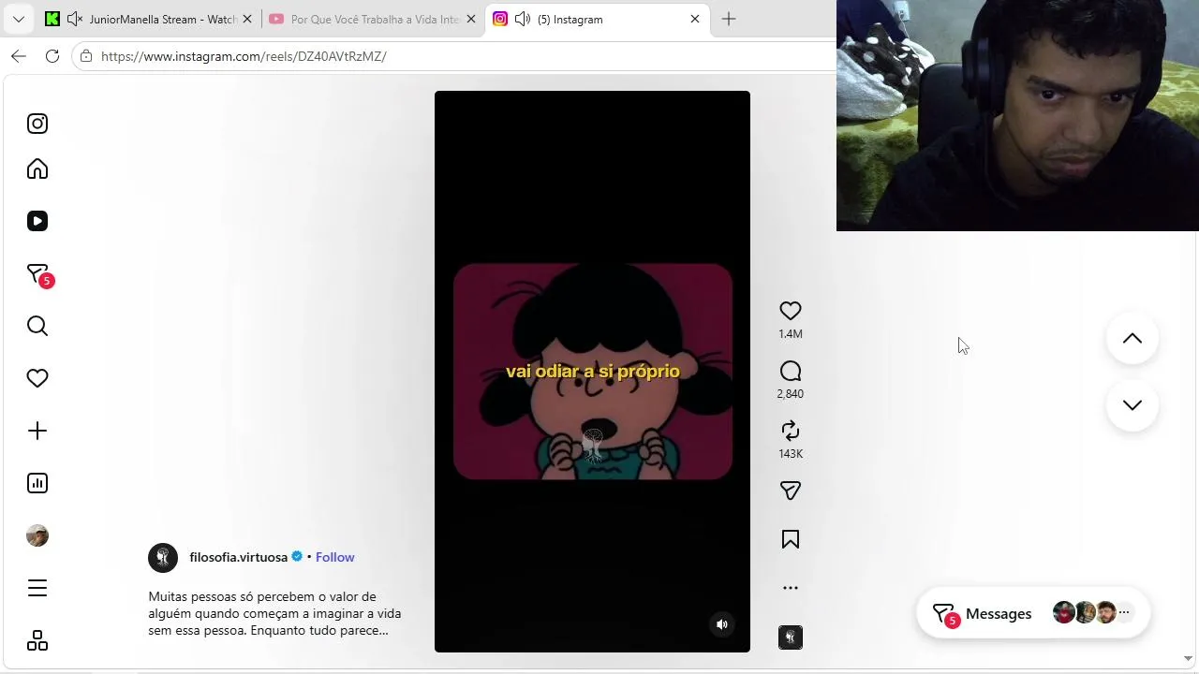
Task: Open the reel's comments icon
Action: 791,371
